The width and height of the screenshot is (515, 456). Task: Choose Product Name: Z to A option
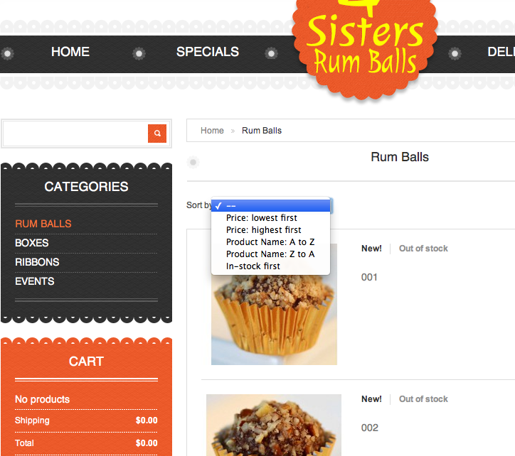pos(270,254)
